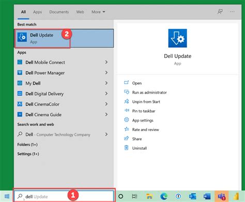
Task: Expand the Dell web search result chevron
Action: [x=106, y=134]
